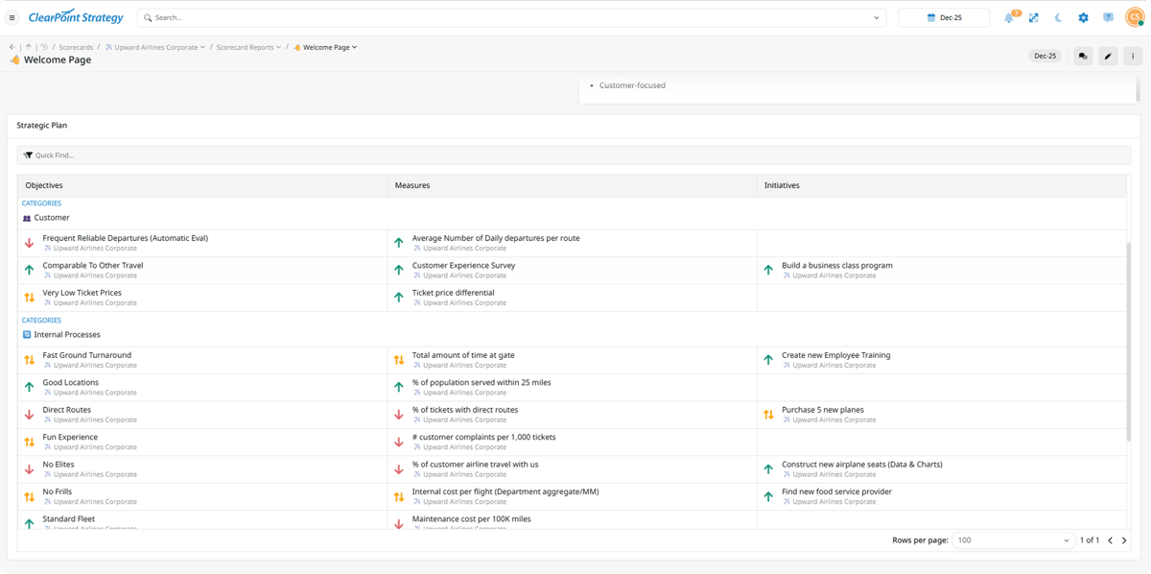Open the No Frills objective
Viewport: 1151px width, 574px height.
(x=58, y=491)
